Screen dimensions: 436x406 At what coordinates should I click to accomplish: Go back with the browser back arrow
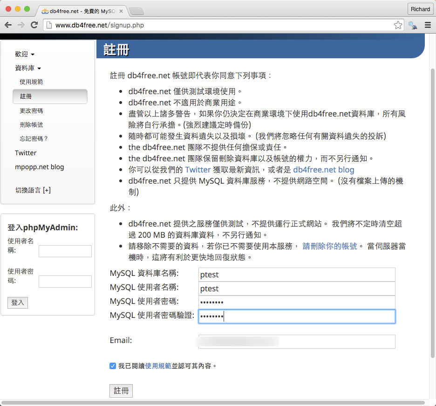pos(8,25)
